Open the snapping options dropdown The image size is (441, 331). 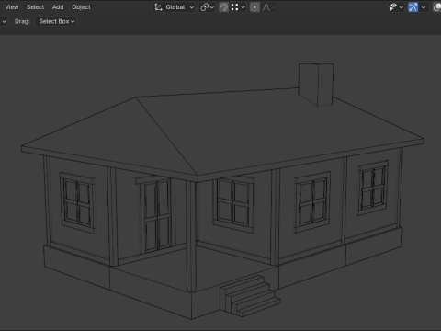[238, 7]
